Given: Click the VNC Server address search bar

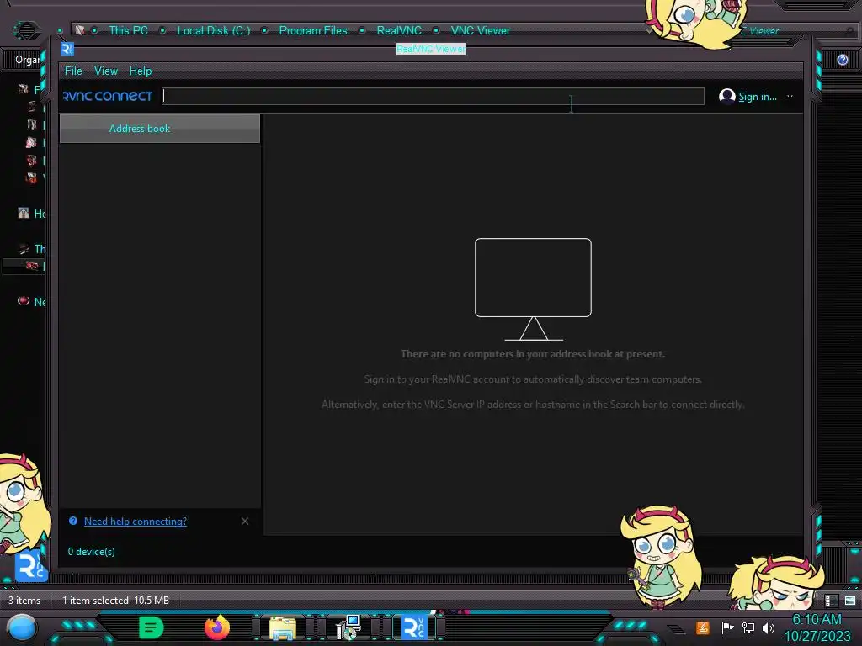Looking at the screenshot, I should click(x=434, y=96).
